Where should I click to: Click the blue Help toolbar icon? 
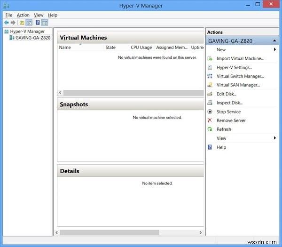38,23
